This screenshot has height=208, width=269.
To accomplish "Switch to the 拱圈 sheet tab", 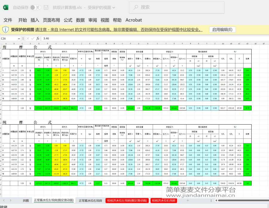I will (x=26, y=201).
